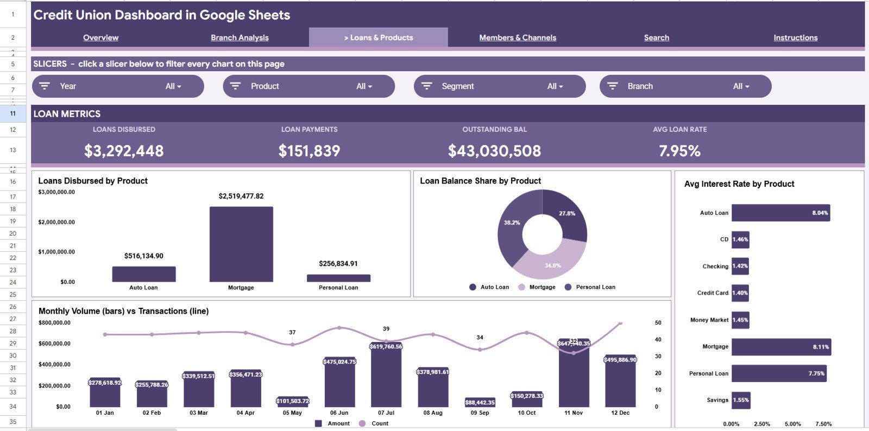
Task: Click the Mortgage legend color dot
Action: point(521,287)
